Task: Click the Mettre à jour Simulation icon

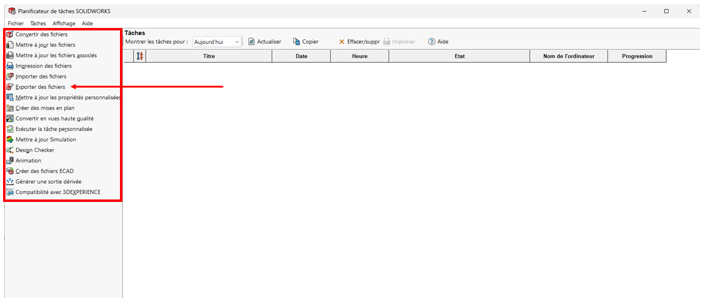Action: coord(10,140)
